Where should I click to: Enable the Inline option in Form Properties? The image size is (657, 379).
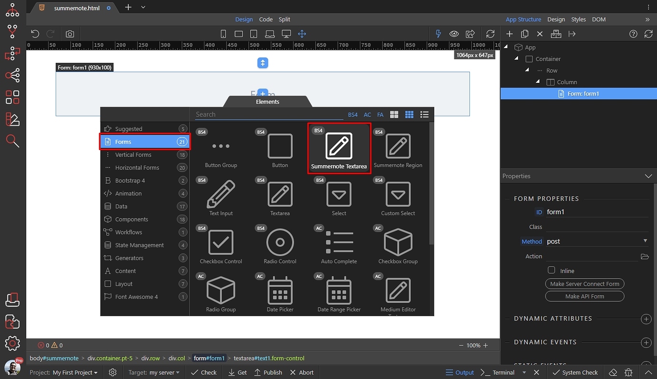tap(551, 270)
